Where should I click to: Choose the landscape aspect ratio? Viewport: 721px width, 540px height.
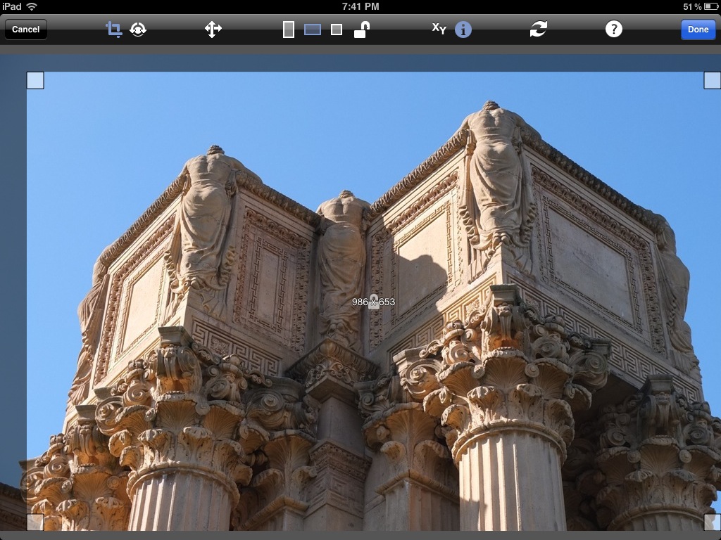(x=313, y=30)
